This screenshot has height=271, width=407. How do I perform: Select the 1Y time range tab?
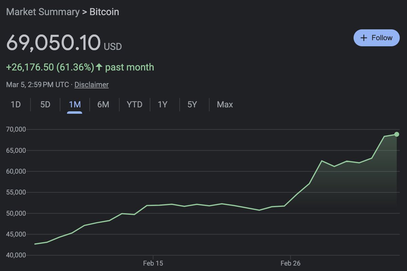[x=162, y=104]
